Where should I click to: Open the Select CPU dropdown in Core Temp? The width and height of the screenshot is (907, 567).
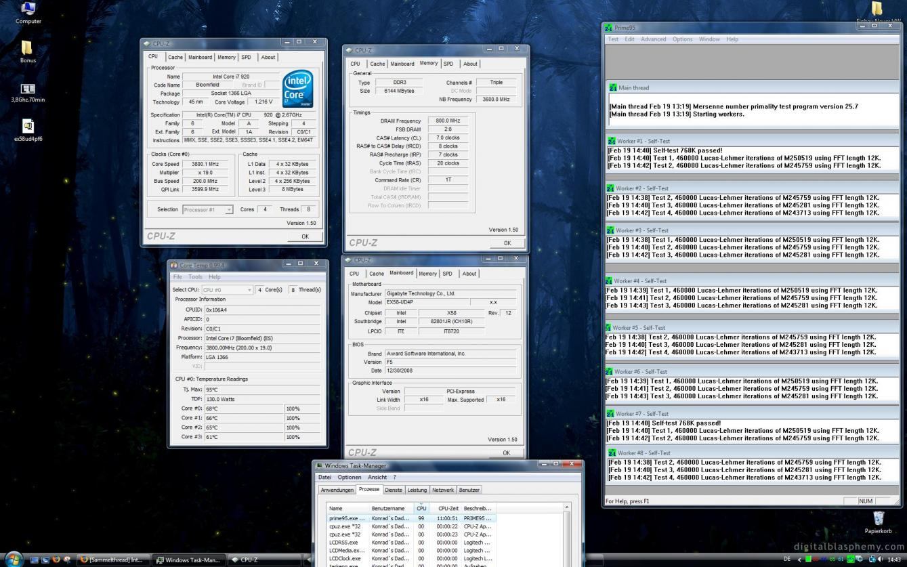coord(227,290)
